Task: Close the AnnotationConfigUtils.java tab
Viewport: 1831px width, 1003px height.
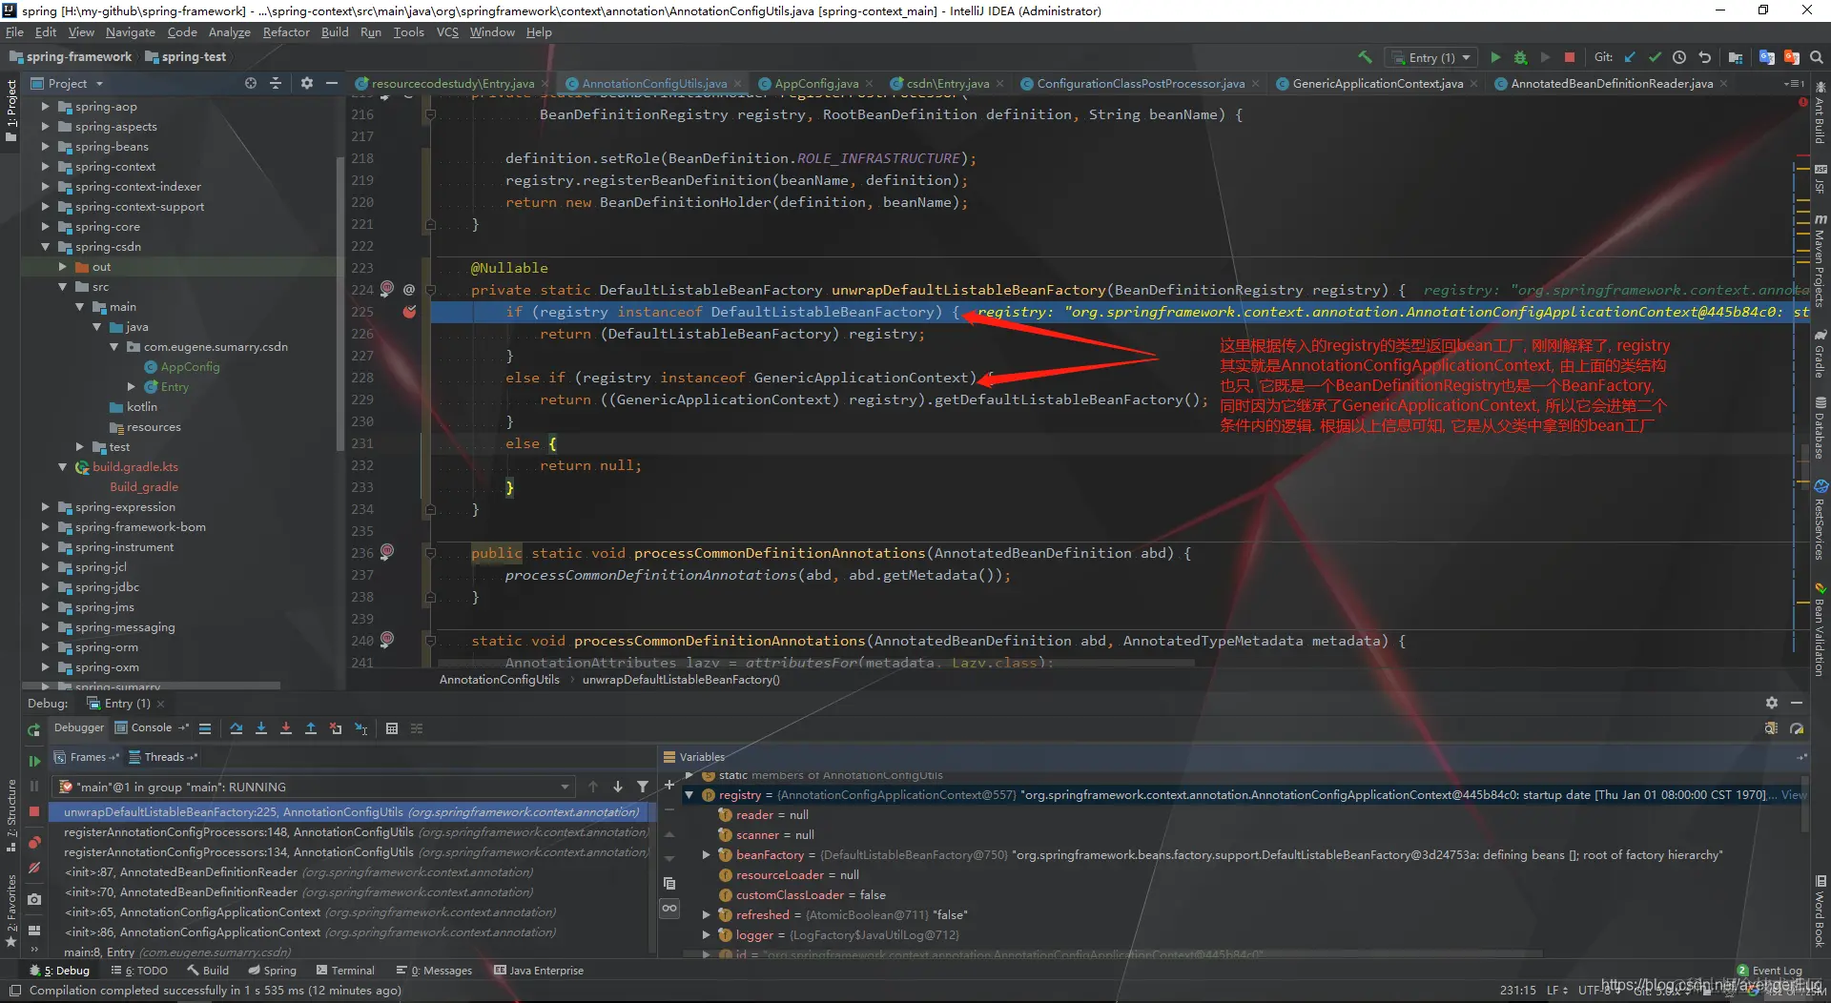Action: click(738, 84)
